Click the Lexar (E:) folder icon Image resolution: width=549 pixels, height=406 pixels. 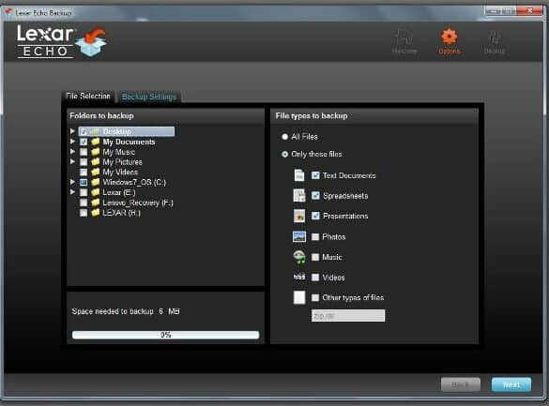coord(95,192)
